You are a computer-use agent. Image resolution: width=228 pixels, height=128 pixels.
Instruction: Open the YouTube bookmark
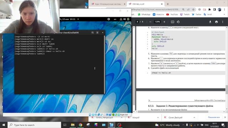172,14
